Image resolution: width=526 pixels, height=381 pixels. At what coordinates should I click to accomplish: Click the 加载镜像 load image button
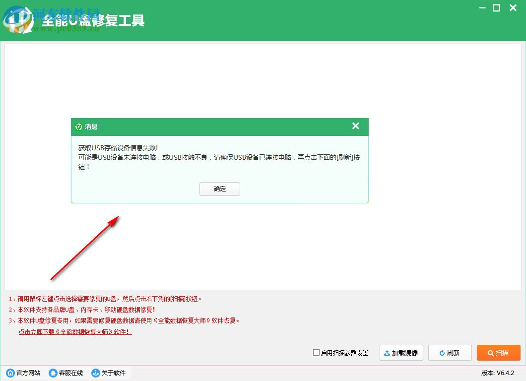401,353
